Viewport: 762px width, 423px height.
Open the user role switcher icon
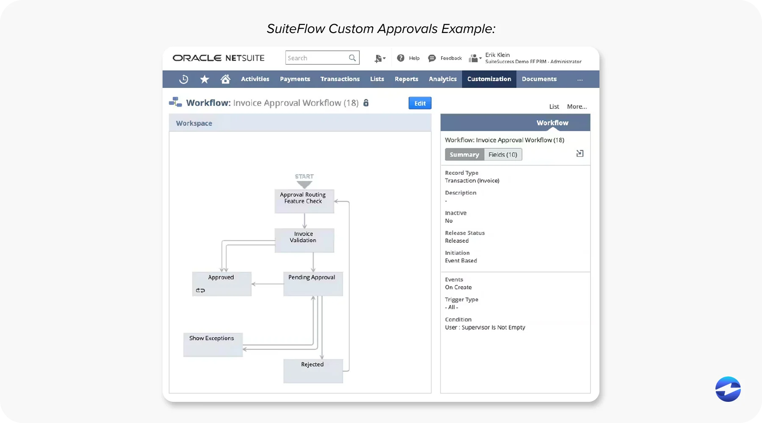475,58
